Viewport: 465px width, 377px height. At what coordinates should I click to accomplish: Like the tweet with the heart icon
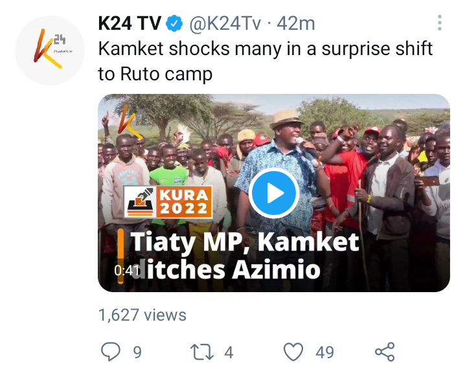pyautogui.click(x=293, y=352)
